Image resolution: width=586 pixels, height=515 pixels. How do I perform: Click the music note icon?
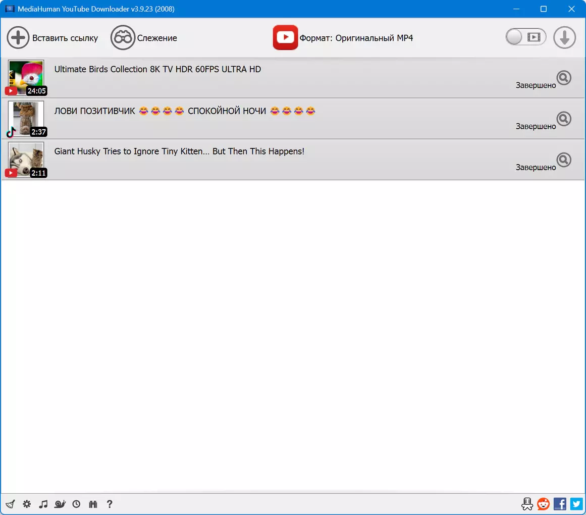coord(43,504)
